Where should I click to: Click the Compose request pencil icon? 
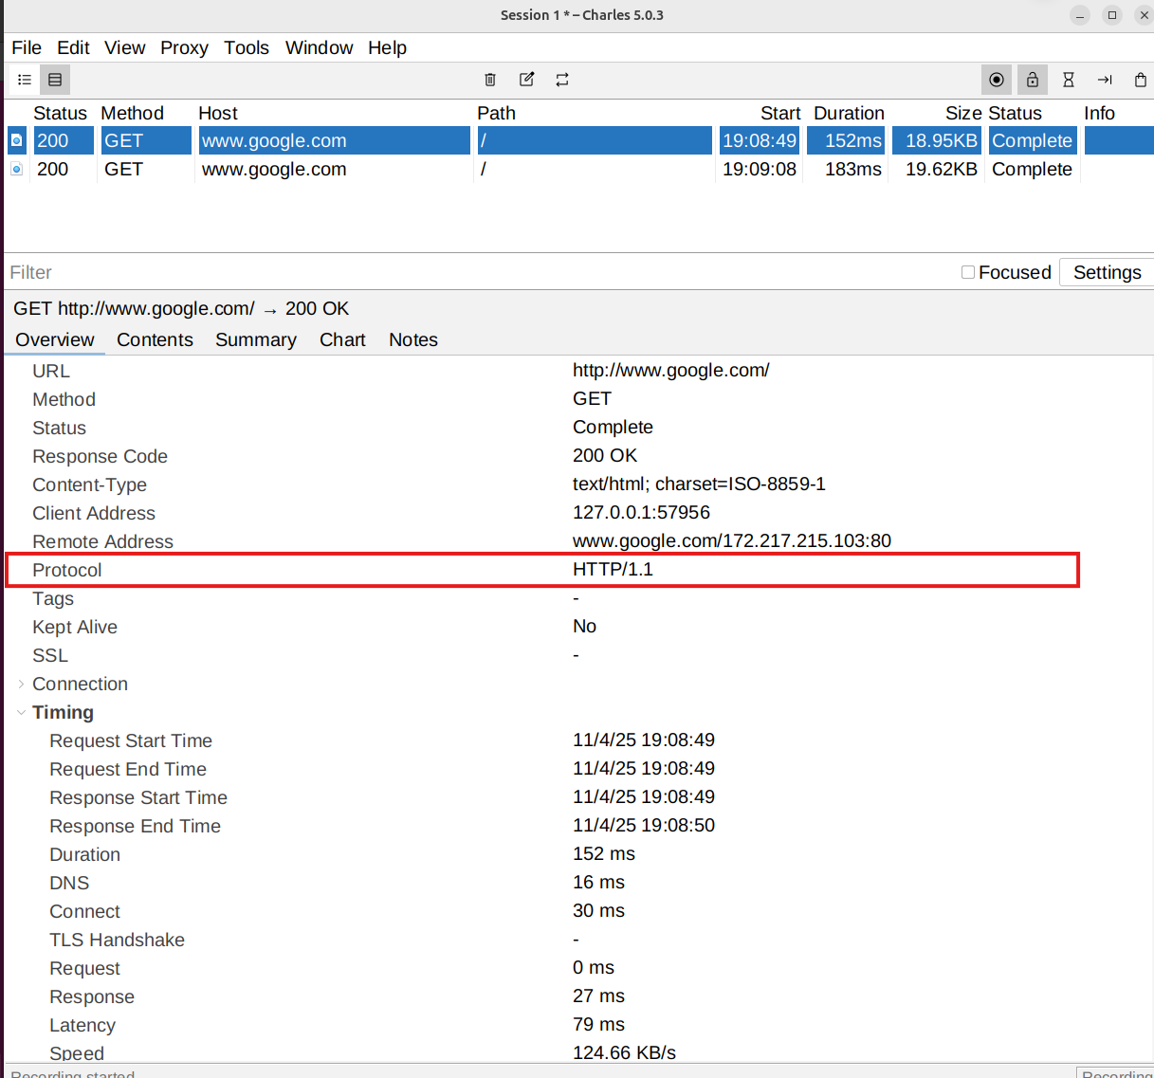[x=526, y=80]
